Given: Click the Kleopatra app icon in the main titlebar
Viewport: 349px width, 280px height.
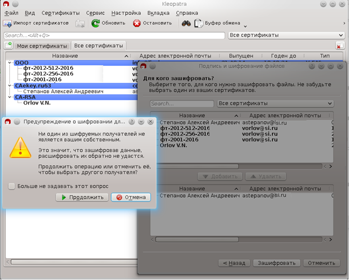Looking at the screenshot, I should (6, 4).
